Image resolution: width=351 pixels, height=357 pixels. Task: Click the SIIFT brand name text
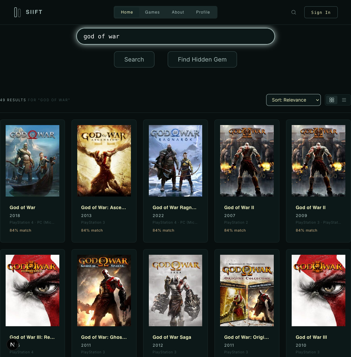coord(34,12)
